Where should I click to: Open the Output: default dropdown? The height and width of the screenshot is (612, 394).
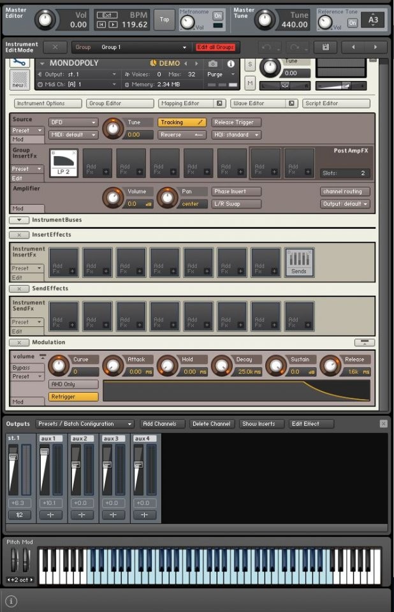[x=345, y=204]
